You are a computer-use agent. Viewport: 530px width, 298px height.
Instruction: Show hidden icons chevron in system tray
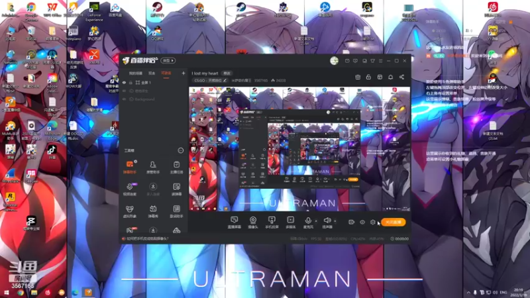(x=468, y=292)
